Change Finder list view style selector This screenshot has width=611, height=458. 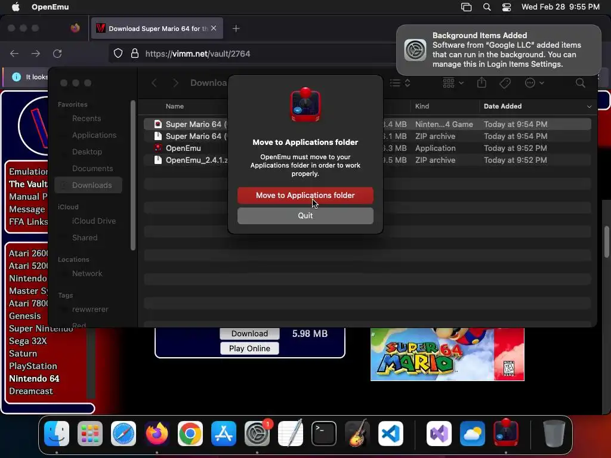[400, 83]
